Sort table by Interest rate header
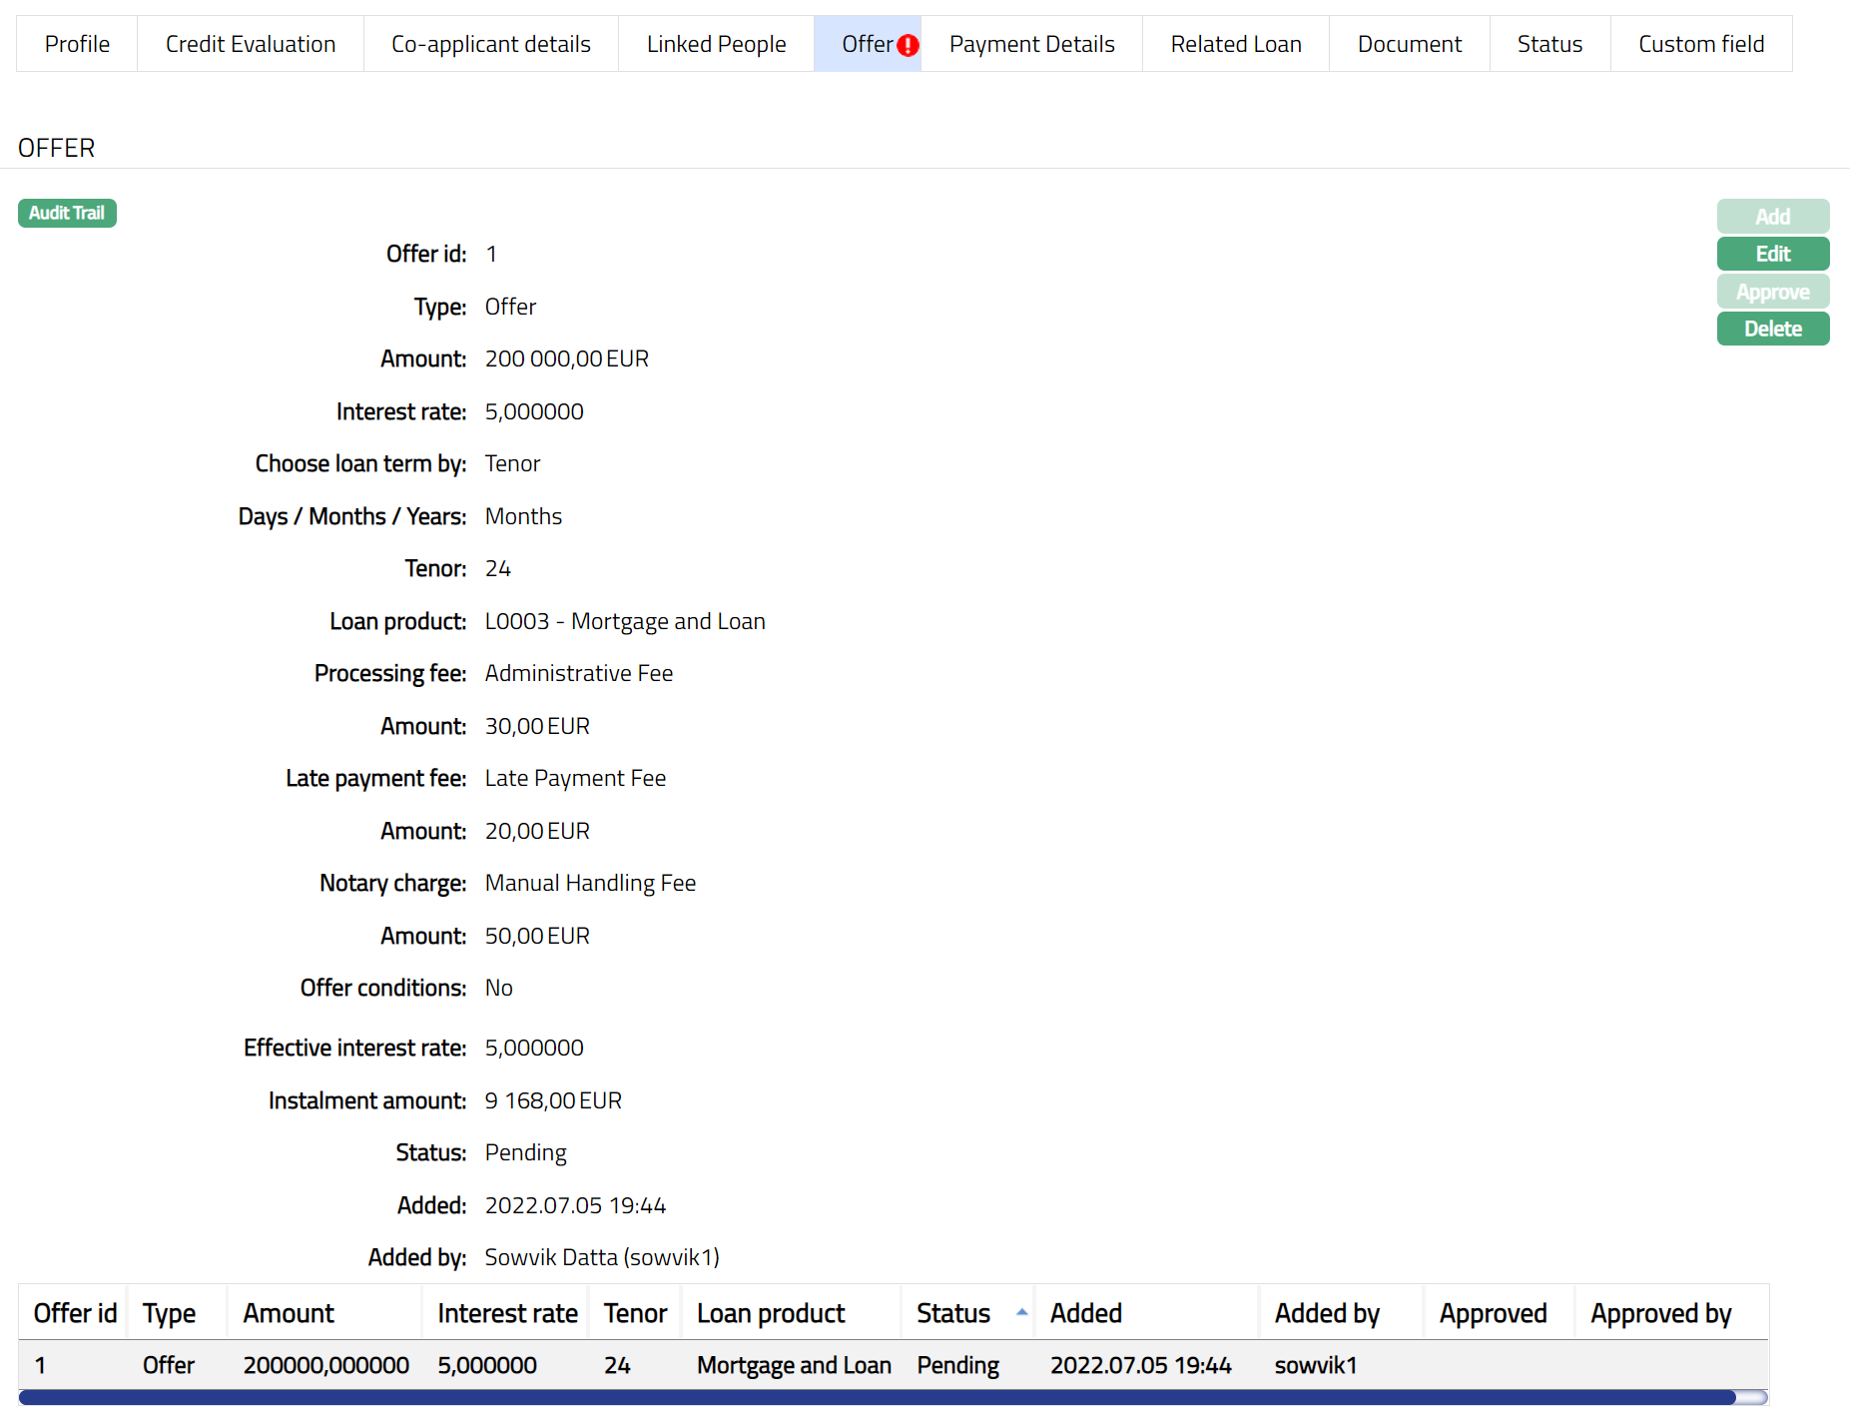Image resolution: width=1850 pixels, height=1421 pixels. pyautogui.click(x=507, y=1313)
